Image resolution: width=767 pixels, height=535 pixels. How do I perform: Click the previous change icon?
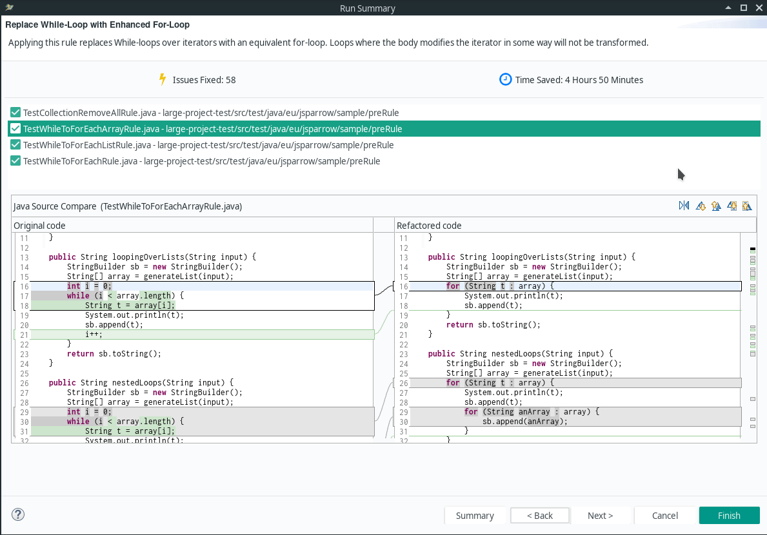(x=747, y=206)
